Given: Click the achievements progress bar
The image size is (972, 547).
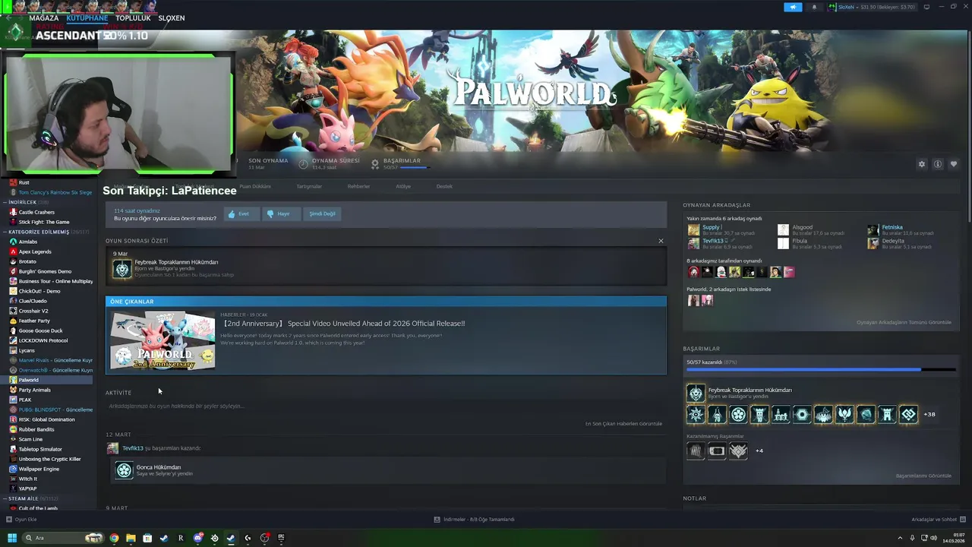Looking at the screenshot, I should point(821,370).
